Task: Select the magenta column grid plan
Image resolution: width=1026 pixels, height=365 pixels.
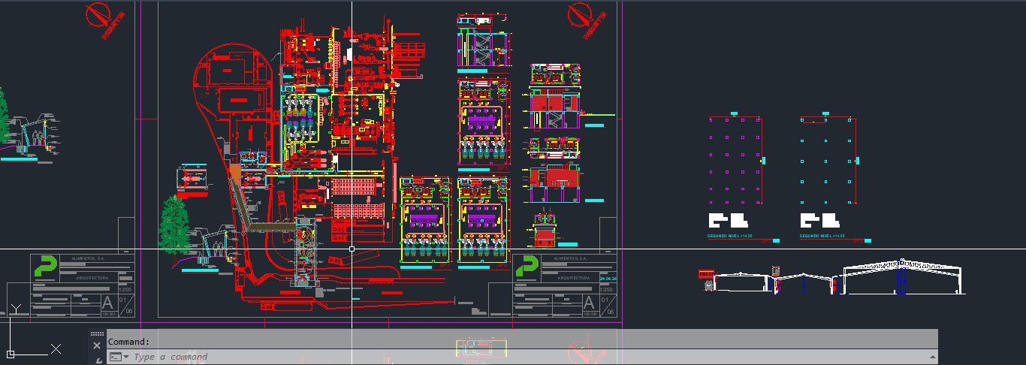Action: [735, 159]
